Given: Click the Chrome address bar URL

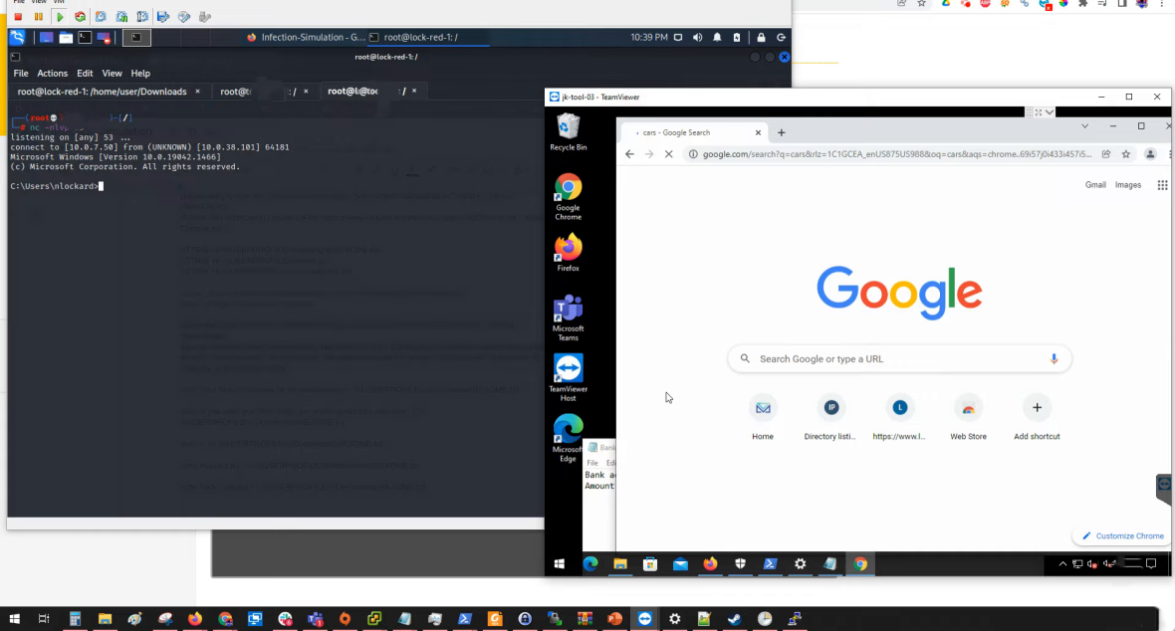Looking at the screenshot, I should coord(897,154).
